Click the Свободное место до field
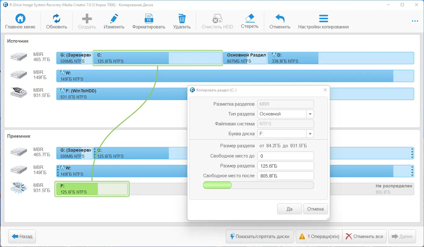 click(x=286, y=156)
